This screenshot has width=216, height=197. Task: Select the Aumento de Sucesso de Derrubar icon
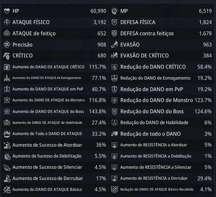pyautogui.click(x=7, y=179)
